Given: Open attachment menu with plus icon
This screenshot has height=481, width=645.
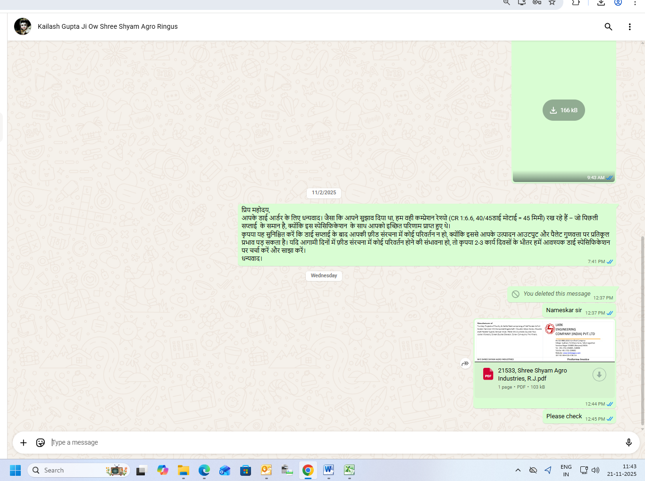Looking at the screenshot, I should [x=24, y=442].
